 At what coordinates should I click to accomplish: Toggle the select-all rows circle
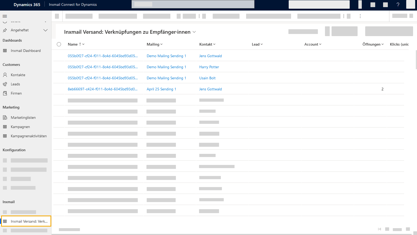point(59,44)
